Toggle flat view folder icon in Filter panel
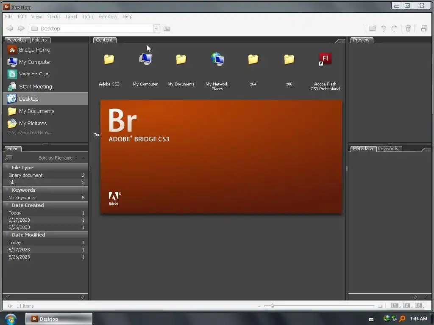The width and height of the screenshot is (434, 325). pyautogui.click(x=8, y=158)
